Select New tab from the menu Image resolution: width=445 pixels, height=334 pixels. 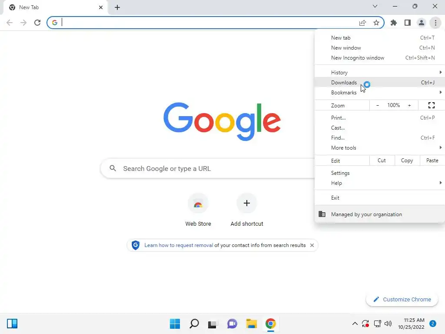(x=380, y=38)
